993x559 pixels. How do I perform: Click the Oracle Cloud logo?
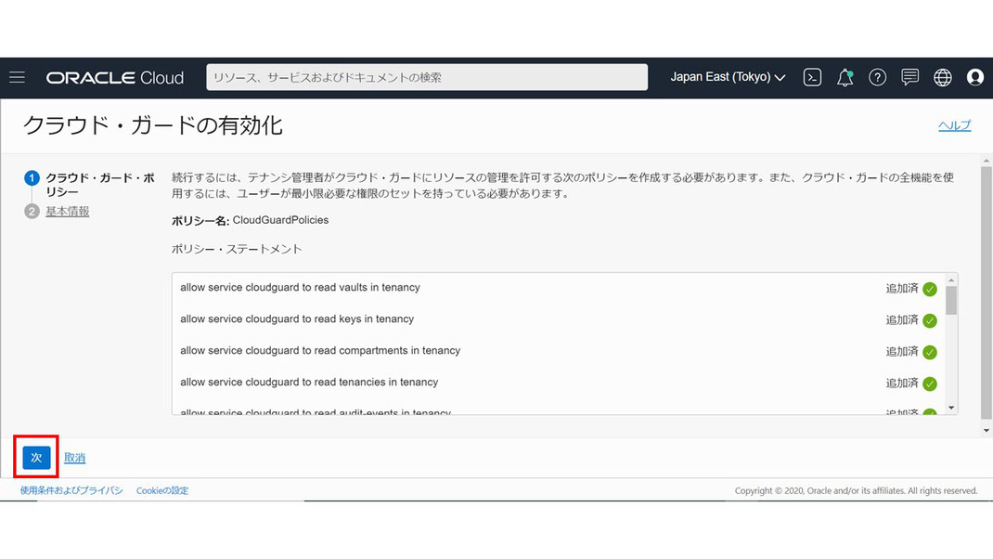(x=115, y=77)
